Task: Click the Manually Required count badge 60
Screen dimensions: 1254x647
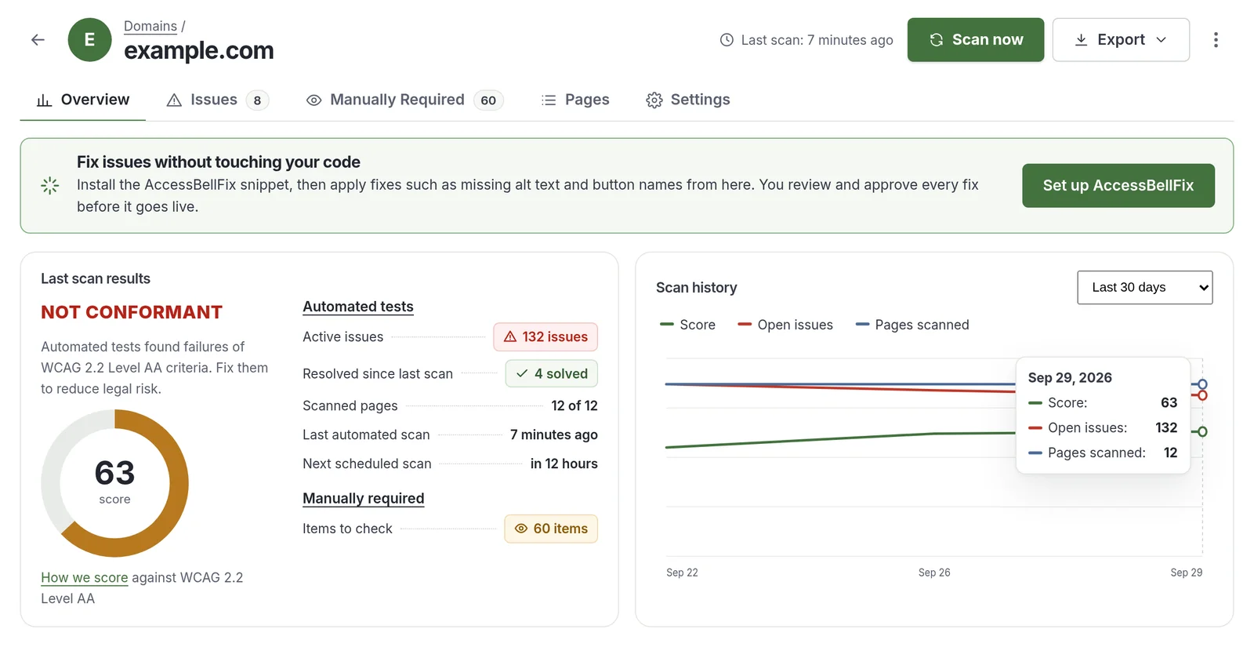Action: tap(488, 100)
